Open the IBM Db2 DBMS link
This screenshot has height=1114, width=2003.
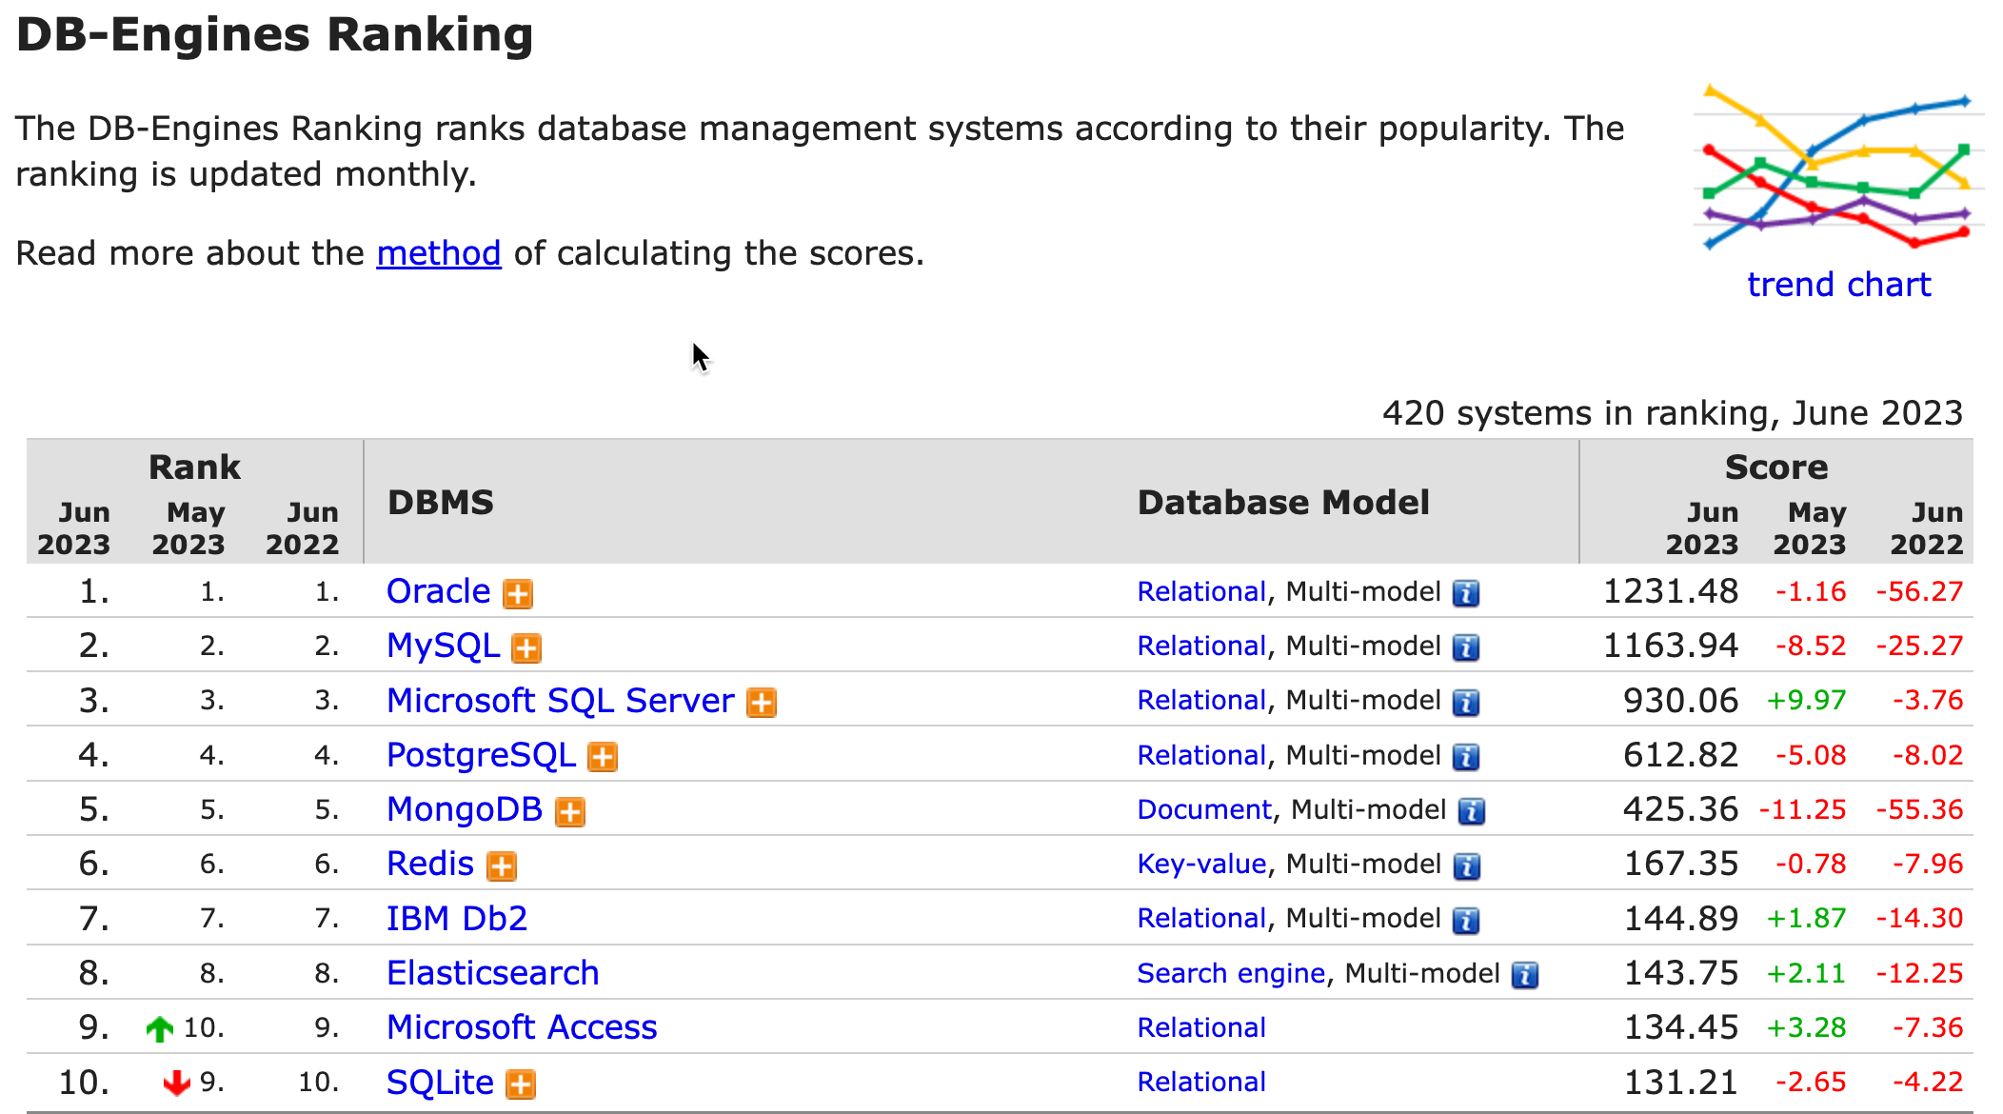pos(456,919)
